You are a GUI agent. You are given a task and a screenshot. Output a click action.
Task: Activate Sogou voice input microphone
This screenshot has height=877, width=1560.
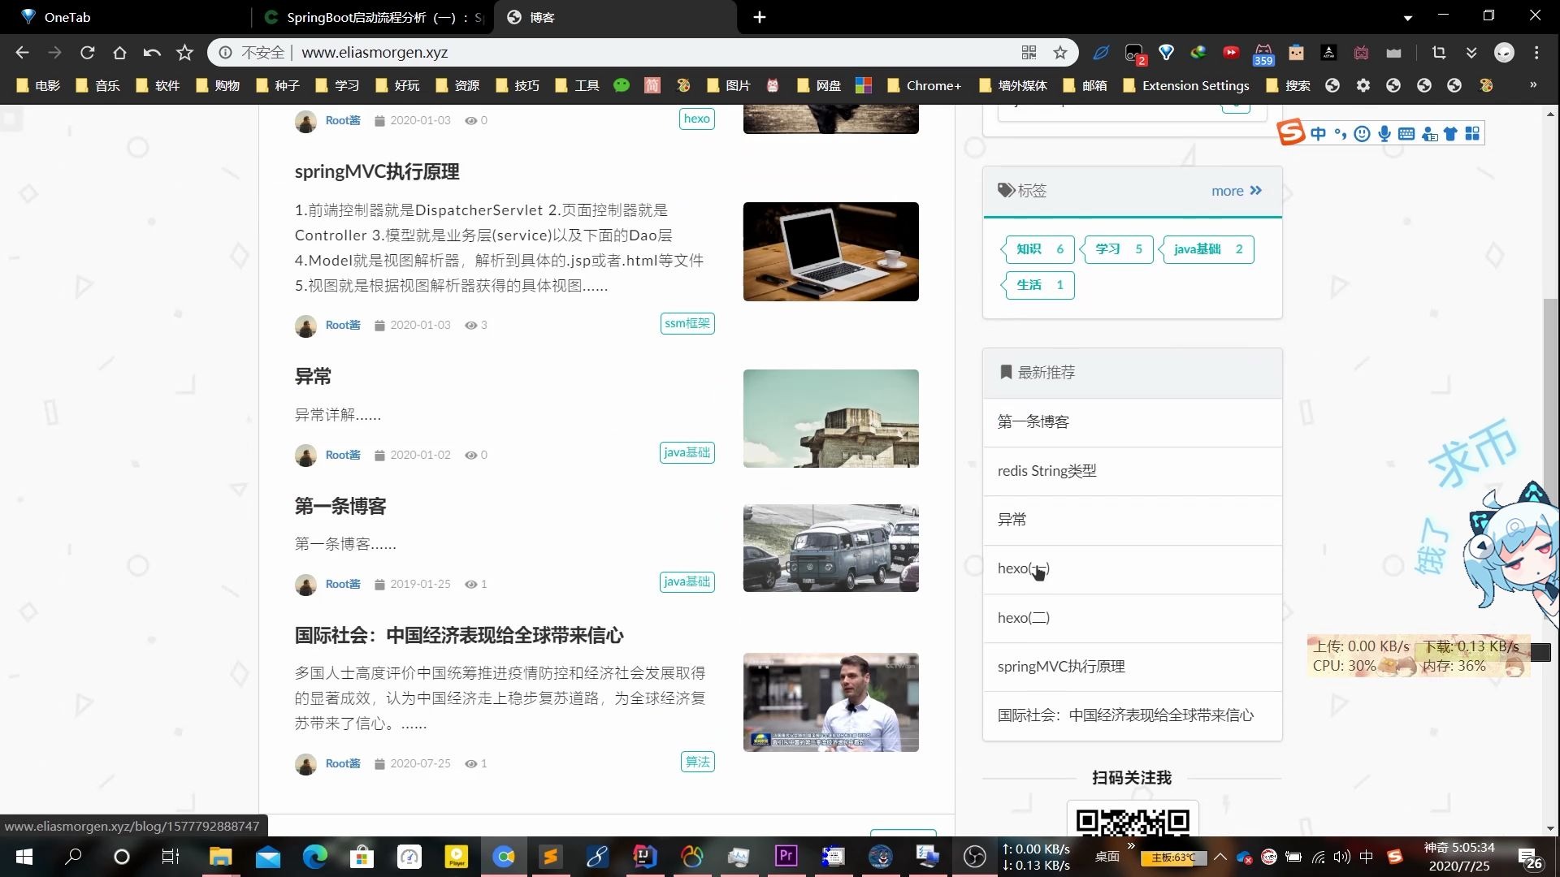tap(1384, 133)
